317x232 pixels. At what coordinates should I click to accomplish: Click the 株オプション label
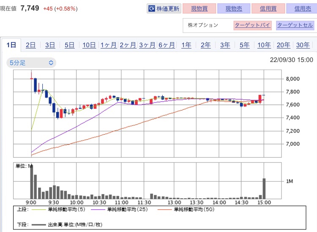pyautogui.click(x=203, y=25)
